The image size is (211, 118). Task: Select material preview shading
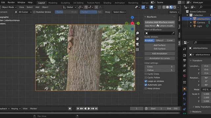[171, 7]
